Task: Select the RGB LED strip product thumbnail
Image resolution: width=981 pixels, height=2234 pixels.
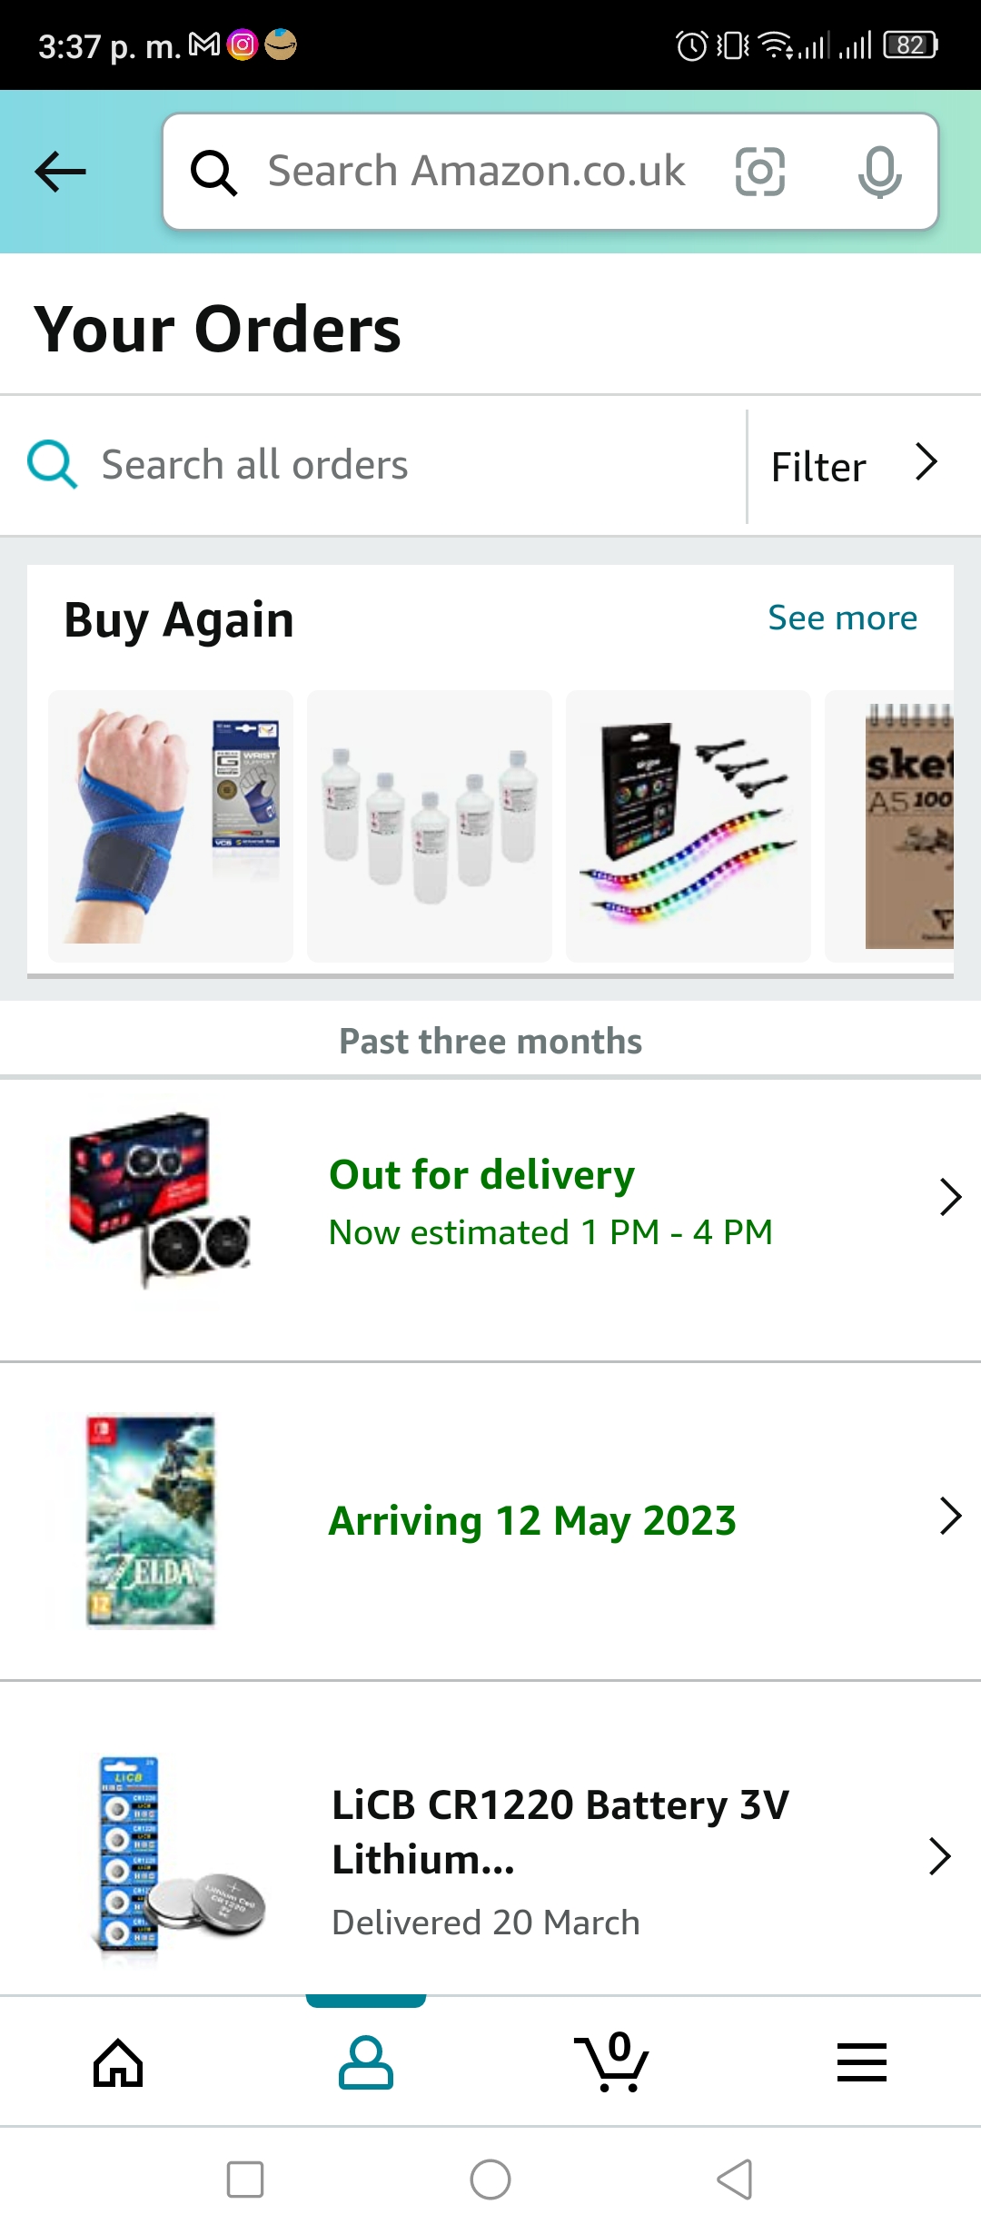Action: tap(689, 825)
